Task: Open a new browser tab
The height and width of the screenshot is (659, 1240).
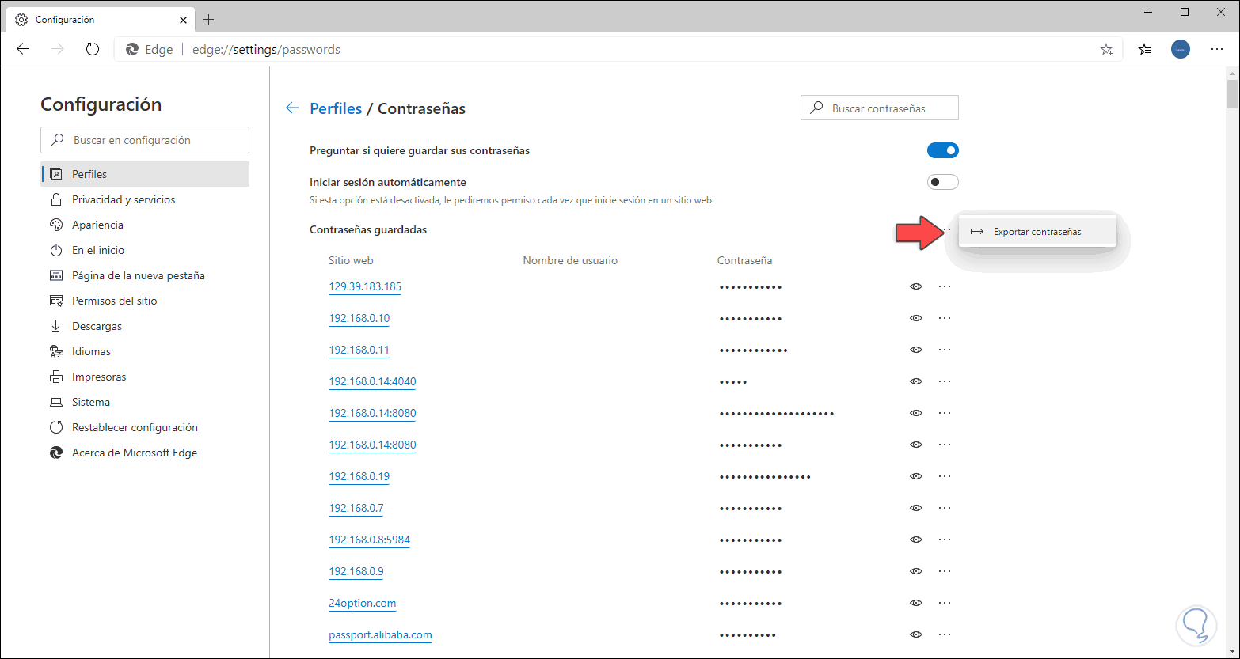Action: click(209, 19)
